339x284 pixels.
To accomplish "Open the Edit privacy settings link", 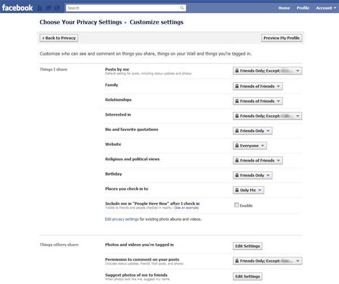I will coord(121,219).
